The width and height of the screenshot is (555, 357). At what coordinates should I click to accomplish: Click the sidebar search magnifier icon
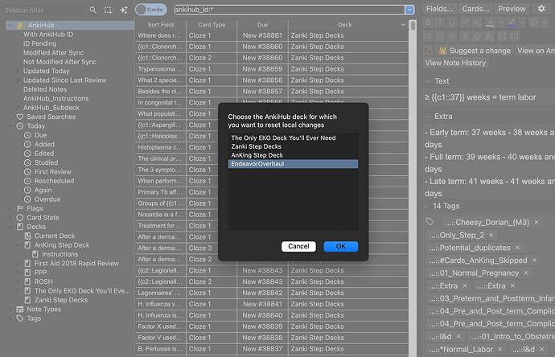(92, 10)
